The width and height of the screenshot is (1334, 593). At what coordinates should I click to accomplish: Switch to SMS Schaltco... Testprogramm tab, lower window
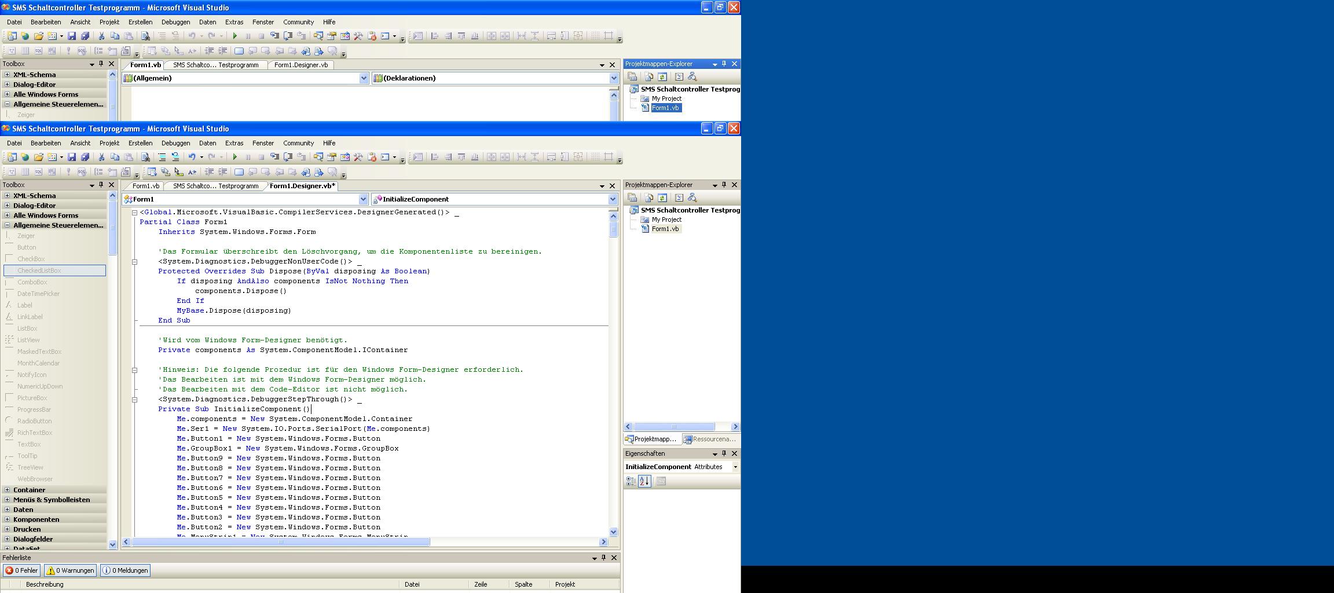click(215, 186)
